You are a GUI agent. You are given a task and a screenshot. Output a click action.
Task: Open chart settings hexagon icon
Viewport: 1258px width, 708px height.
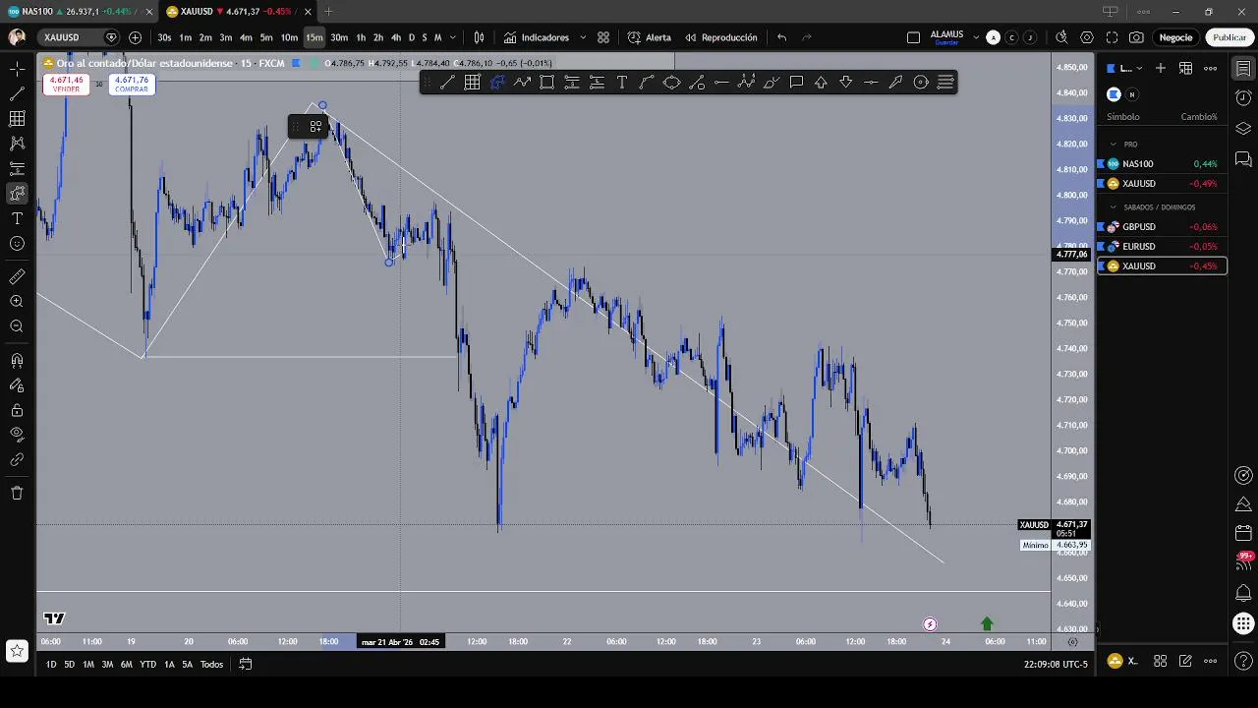pyautogui.click(x=1086, y=37)
